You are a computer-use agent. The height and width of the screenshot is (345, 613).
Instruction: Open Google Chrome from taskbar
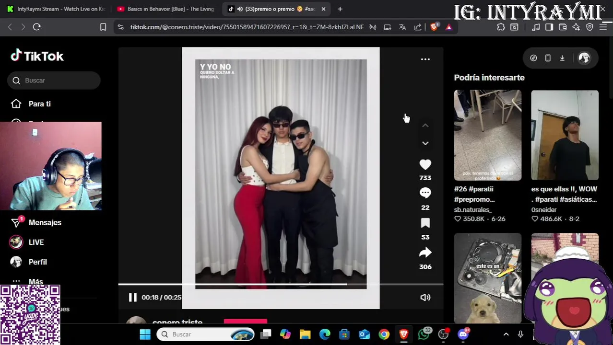[x=384, y=334]
